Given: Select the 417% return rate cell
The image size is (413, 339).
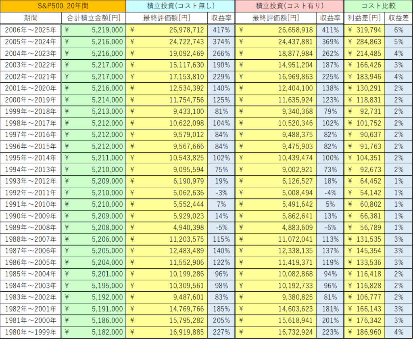Looking at the screenshot, I should click(221, 30).
